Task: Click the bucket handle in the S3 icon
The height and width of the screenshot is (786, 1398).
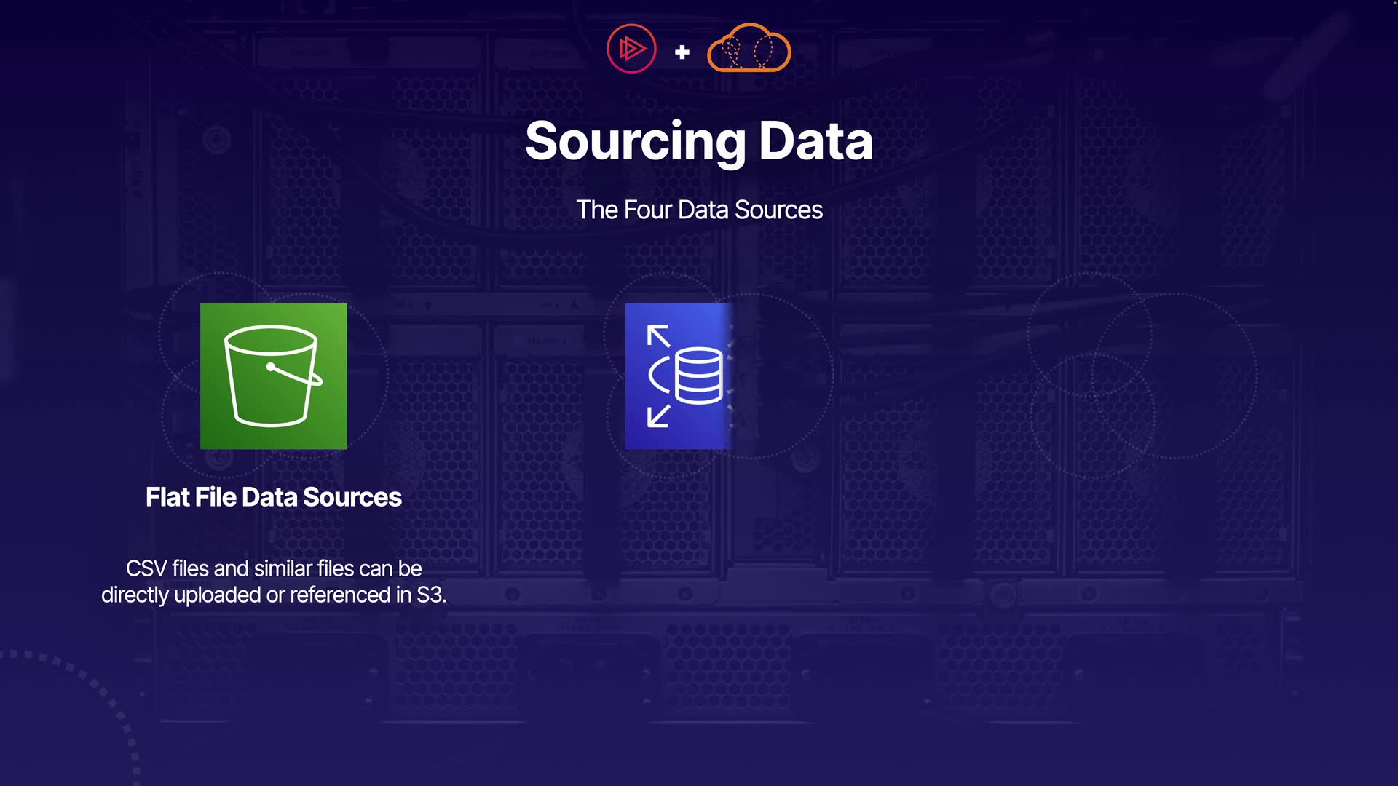Action: (x=295, y=374)
